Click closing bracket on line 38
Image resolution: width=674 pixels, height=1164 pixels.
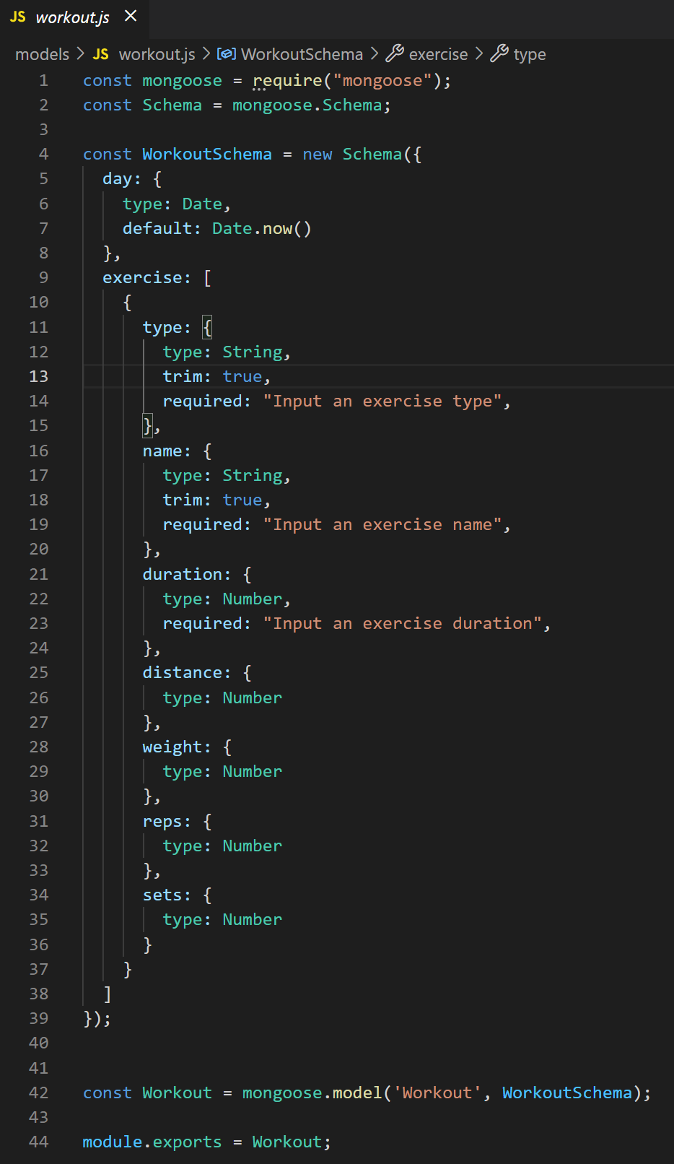(x=108, y=994)
